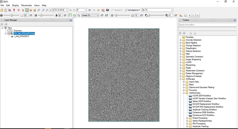Open the rotation angle dropdown

85,10
